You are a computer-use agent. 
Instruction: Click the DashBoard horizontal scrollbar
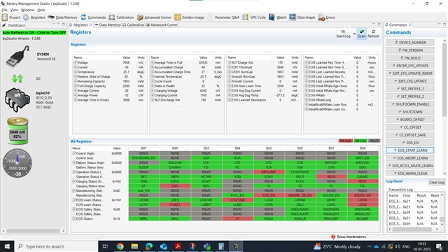tap(34, 230)
